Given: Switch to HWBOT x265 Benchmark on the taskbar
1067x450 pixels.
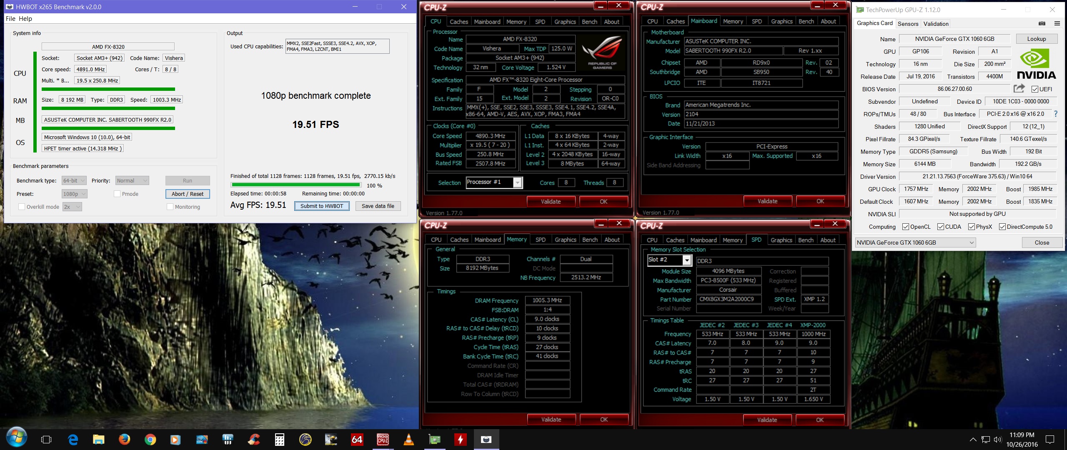Looking at the screenshot, I should coord(486,440).
